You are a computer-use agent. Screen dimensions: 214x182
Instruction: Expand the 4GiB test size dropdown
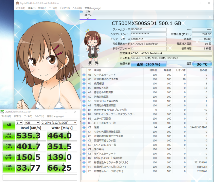(32, 123)
